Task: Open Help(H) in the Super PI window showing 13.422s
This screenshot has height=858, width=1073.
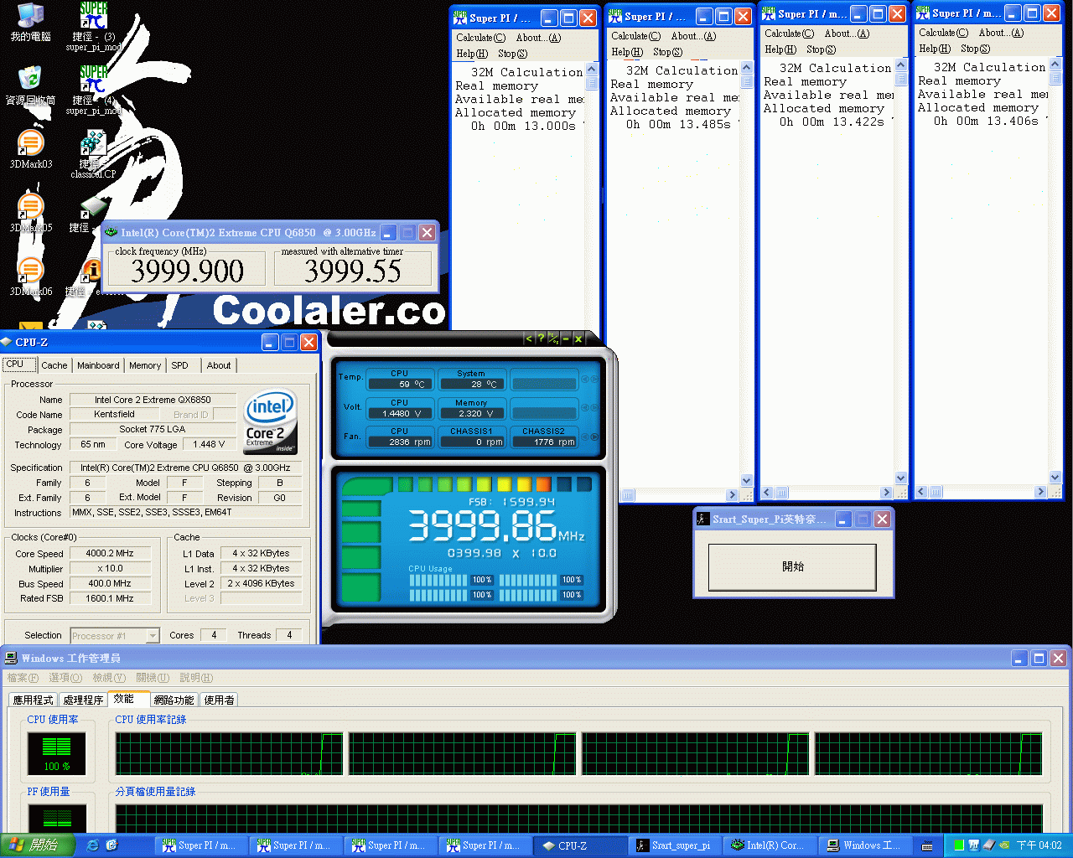Action: [780, 49]
